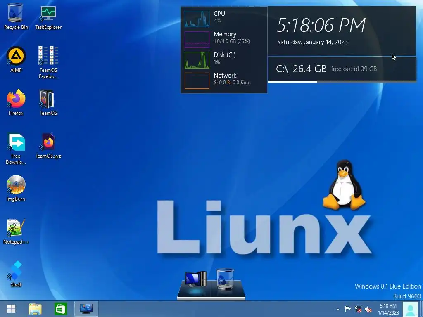Click the C:\ 26.4 GB free text
This screenshot has width=423, height=317.
point(326,69)
